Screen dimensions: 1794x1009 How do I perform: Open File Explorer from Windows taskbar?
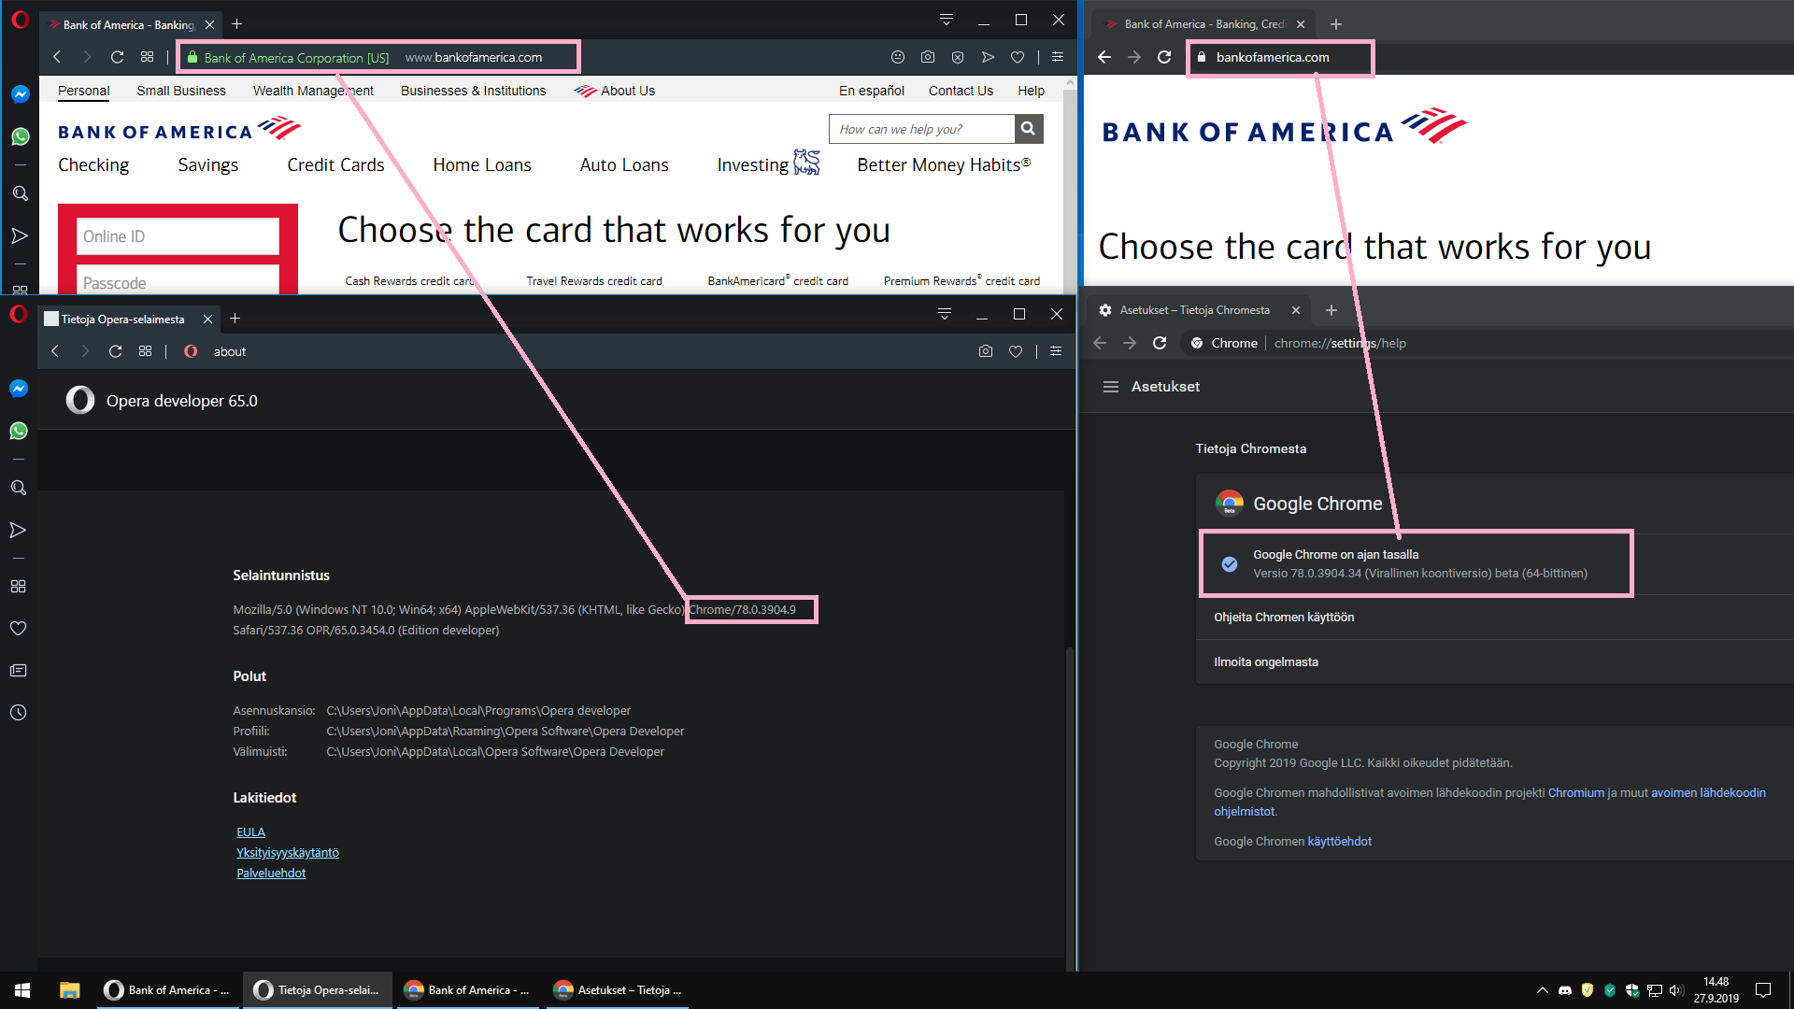69,990
